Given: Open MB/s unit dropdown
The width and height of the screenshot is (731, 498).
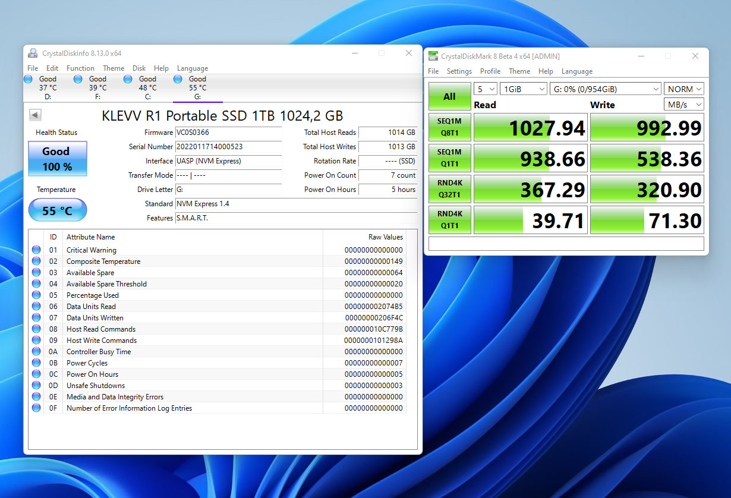Looking at the screenshot, I should click(684, 105).
